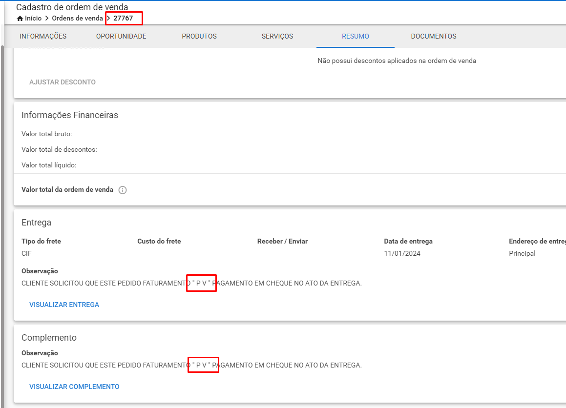Click the Data de entrega label
Image resolution: width=566 pixels, height=408 pixels.
(x=408, y=241)
